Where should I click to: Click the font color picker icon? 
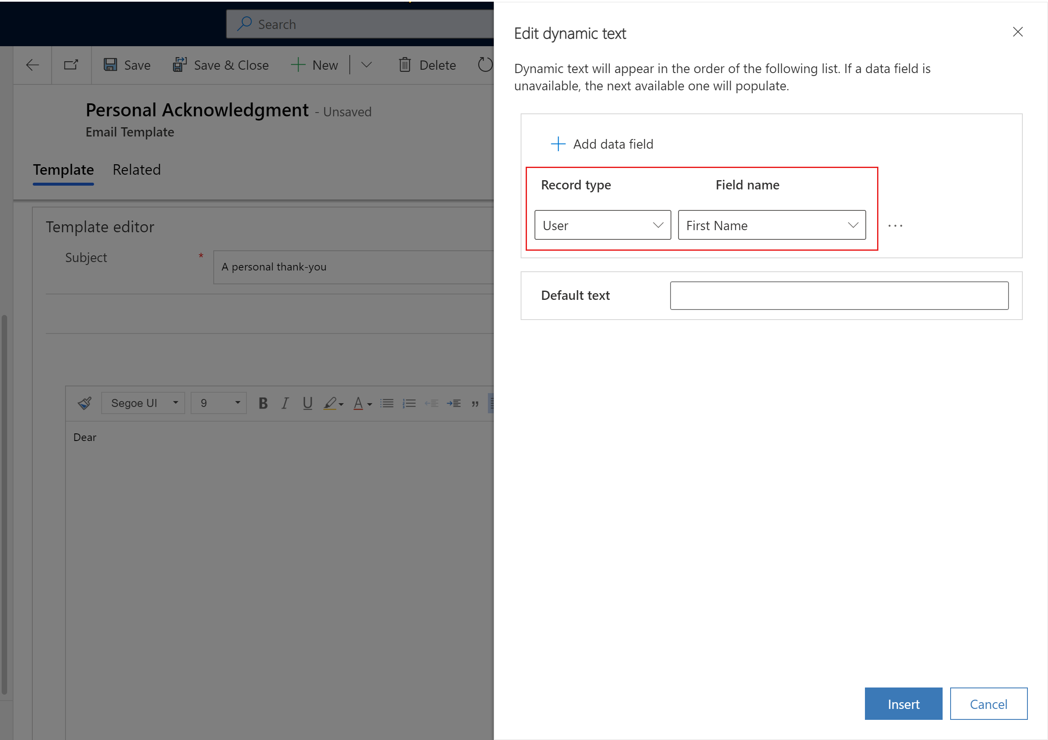click(x=362, y=403)
